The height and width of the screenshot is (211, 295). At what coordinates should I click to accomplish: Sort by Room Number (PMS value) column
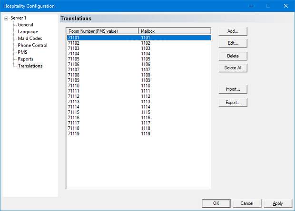click(102, 31)
